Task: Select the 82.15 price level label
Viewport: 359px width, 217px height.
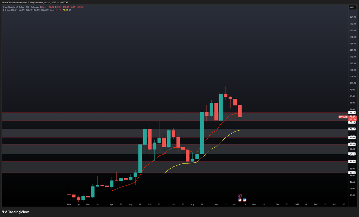Action: click(352, 113)
